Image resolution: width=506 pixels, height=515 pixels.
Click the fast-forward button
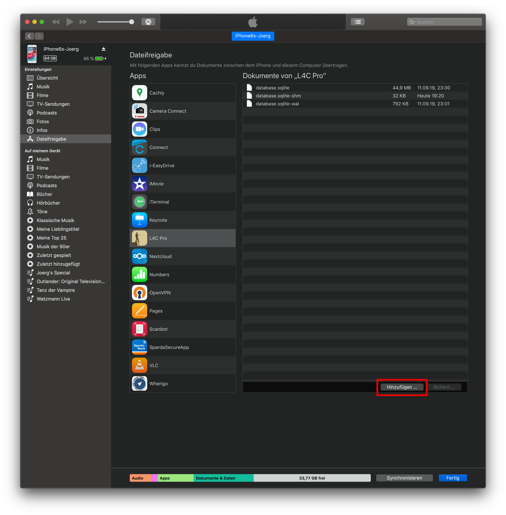pyautogui.click(x=83, y=22)
